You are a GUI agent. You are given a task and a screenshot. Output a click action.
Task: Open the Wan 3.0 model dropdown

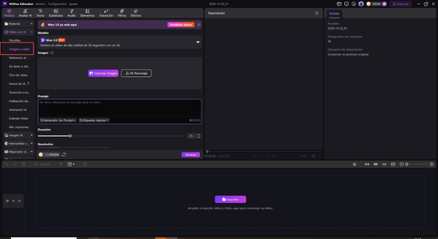[119, 42]
